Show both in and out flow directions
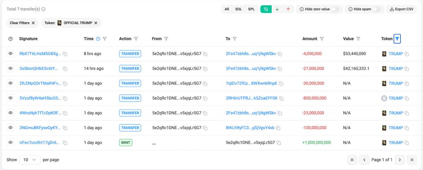This screenshot has height=170, width=423. [x=266, y=9]
